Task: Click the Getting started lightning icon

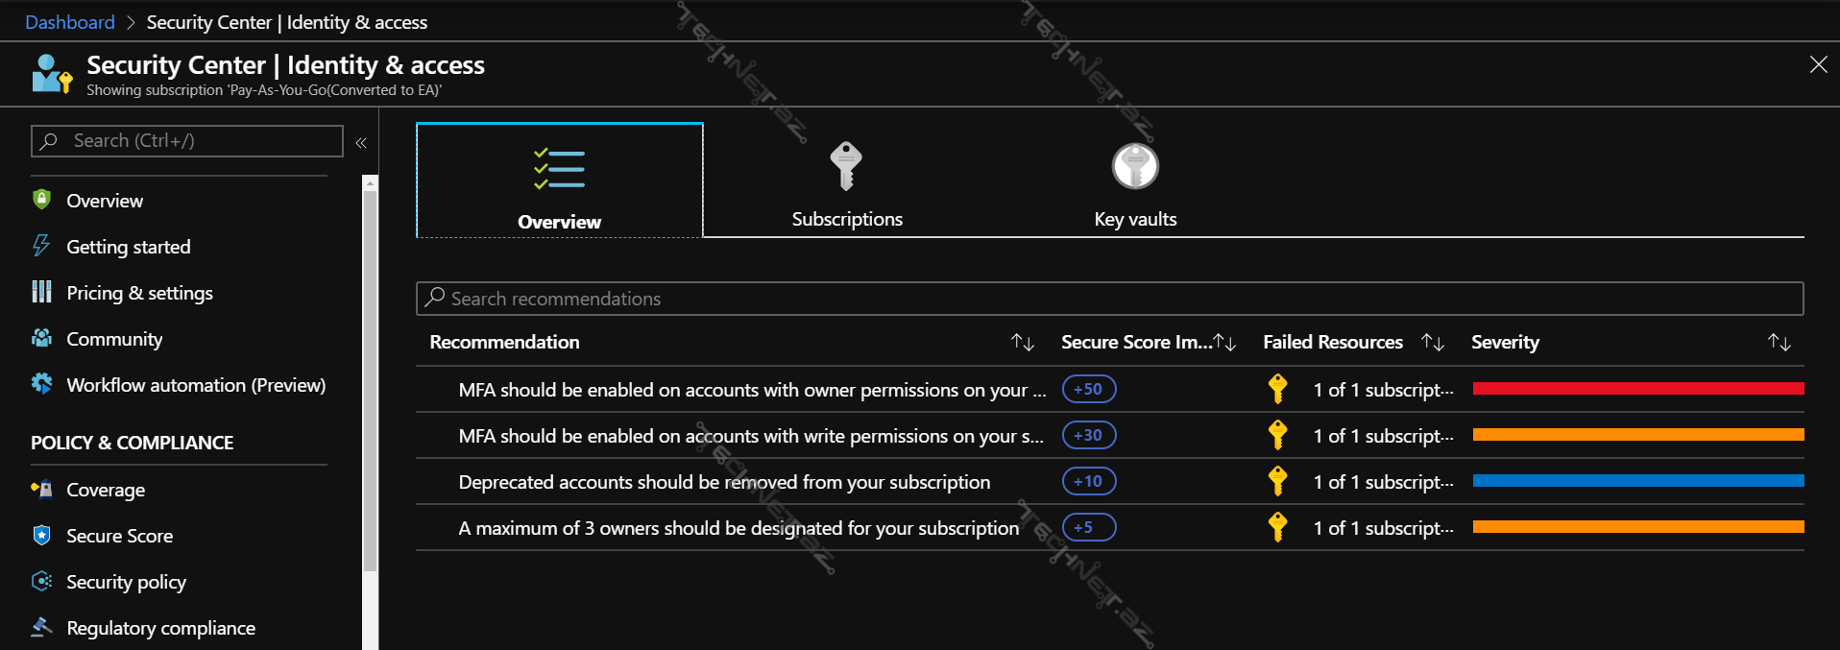Action: [41, 246]
